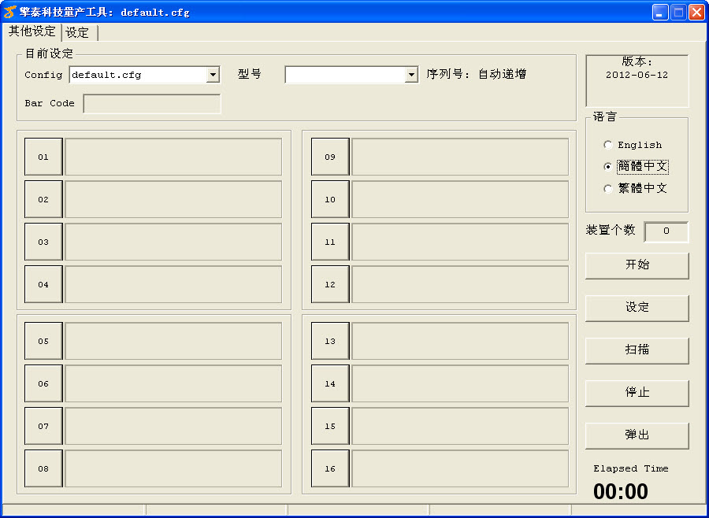Select device slot button 01
The height and width of the screenshot is (518, 709).
(x=43, y=157)
